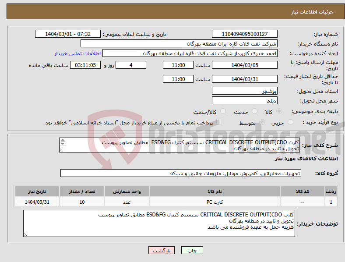Click the remaining time field 03:11:05
Screen dimensions: 345x262
click(x=85, y=65)
